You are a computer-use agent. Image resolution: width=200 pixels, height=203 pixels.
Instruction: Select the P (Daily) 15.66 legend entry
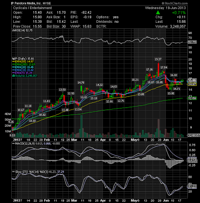pos(23,58)
